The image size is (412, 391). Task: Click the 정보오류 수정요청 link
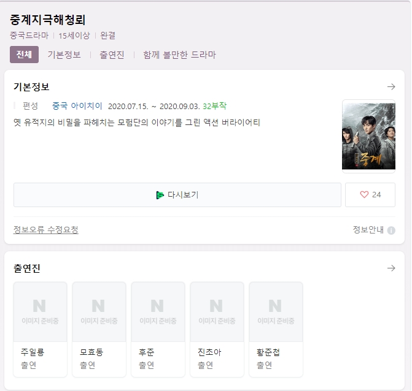[46, 230]
